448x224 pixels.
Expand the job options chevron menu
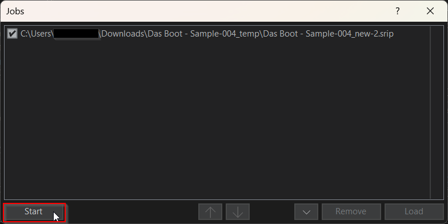[x=306, y=211]
